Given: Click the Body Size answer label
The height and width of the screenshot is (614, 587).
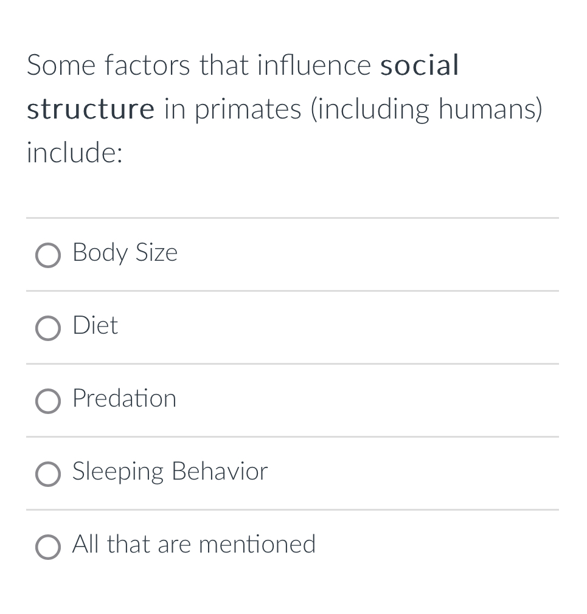Looking at the screenshot, I should 125,253.
